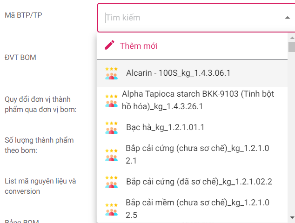Viewport: 295px width, 223px height.
Task: Select Alpha Tapioca starch BKK-9103 option
Action: point(198,100)
